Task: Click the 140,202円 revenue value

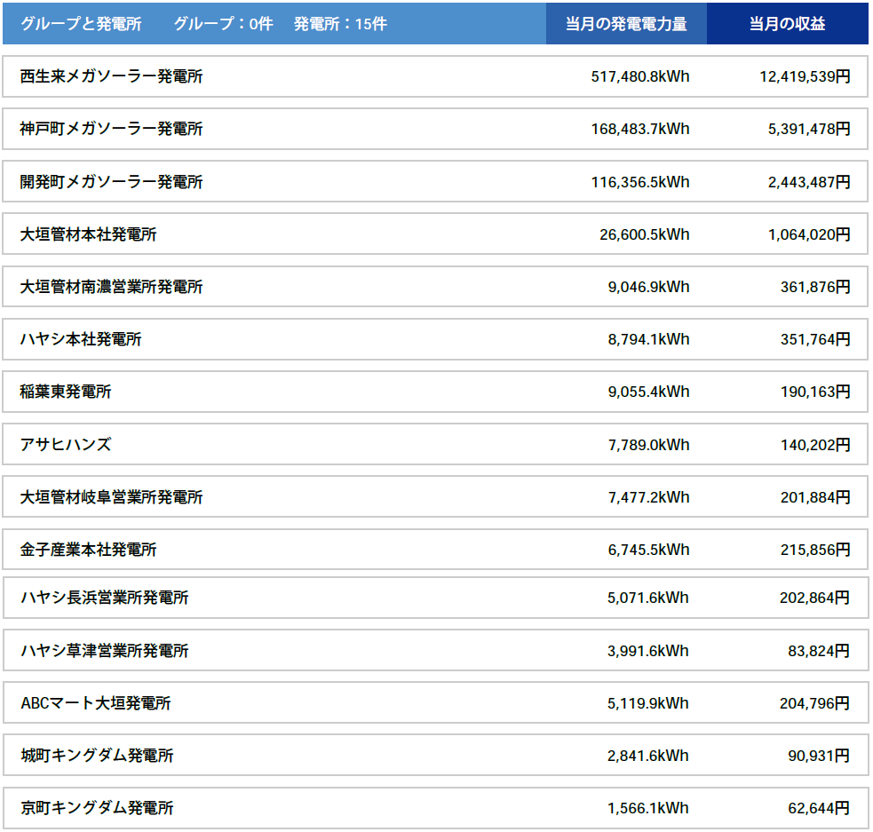Action: click(x=815, y=445)
